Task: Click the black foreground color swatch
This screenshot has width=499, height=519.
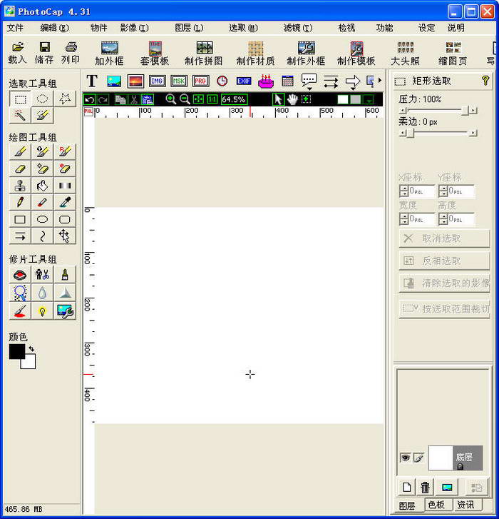Action: click(x=16, y=351)
